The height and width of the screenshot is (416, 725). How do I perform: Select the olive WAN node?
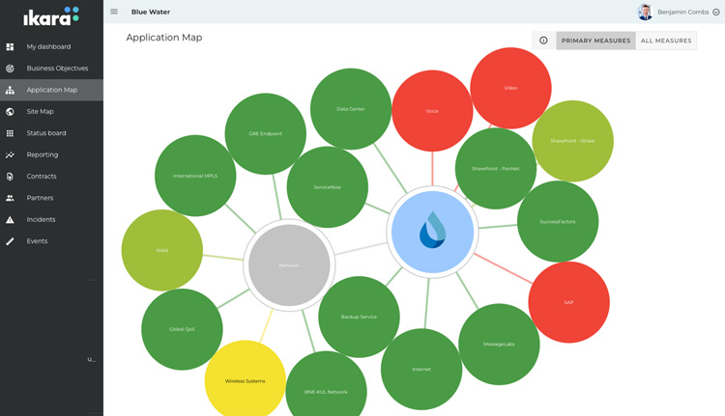click(161, 250)
